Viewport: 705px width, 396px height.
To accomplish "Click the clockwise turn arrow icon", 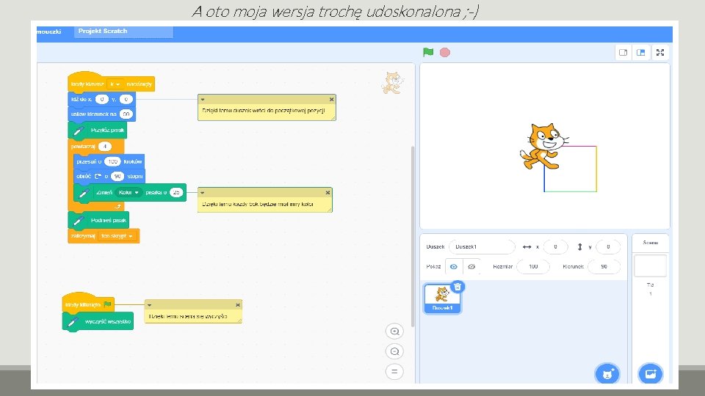I will pos(98,177).
